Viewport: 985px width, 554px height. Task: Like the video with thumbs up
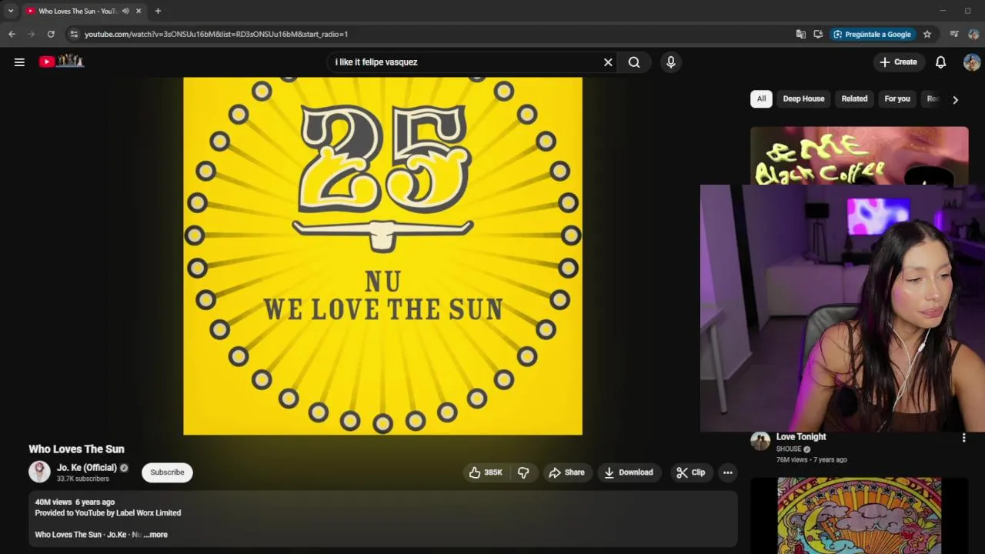485,472
